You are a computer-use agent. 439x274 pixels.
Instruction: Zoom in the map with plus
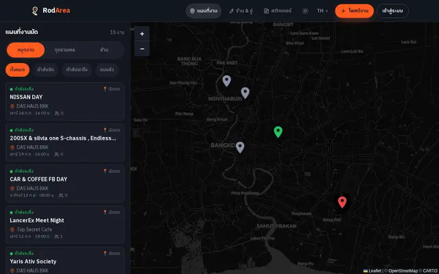pyautogui.click(x=142, y=34)
